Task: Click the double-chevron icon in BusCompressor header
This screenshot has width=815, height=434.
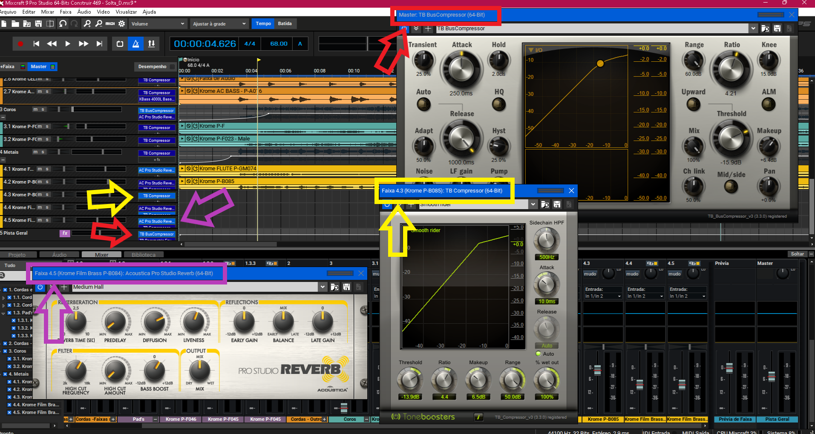Action: pyautogui.click(x=416, y=29)
